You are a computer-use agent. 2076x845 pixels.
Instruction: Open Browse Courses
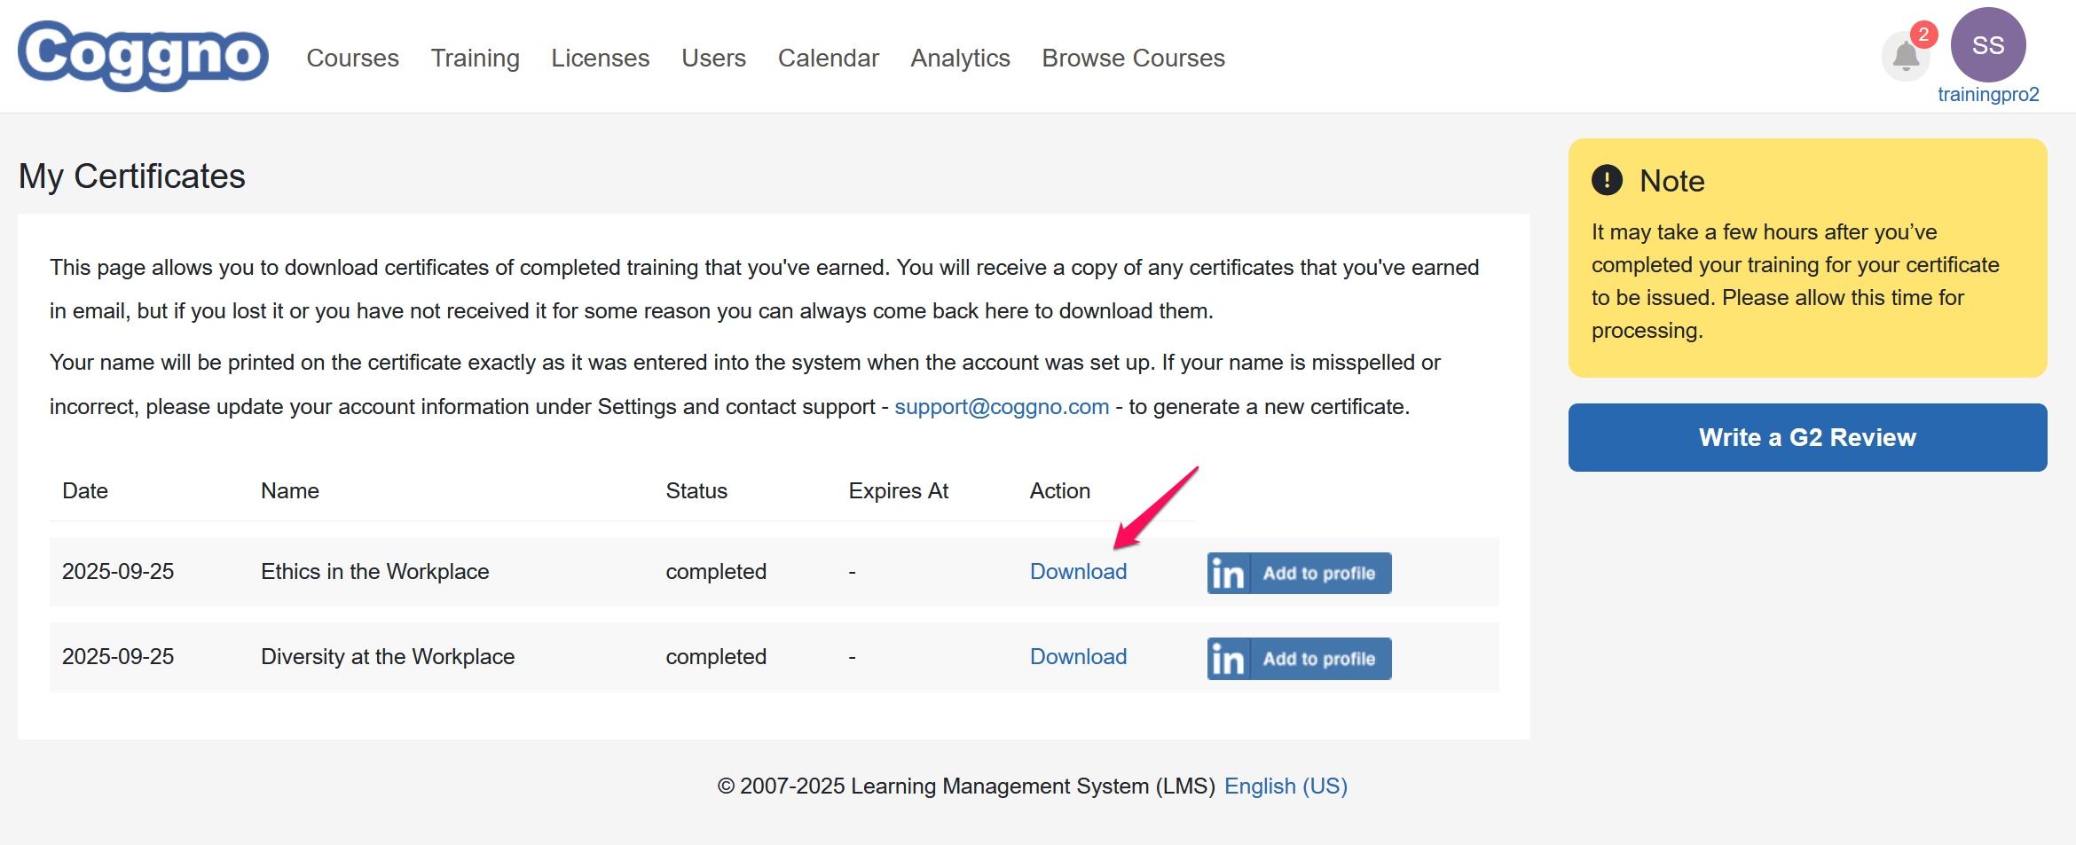tap(1133, 58)
